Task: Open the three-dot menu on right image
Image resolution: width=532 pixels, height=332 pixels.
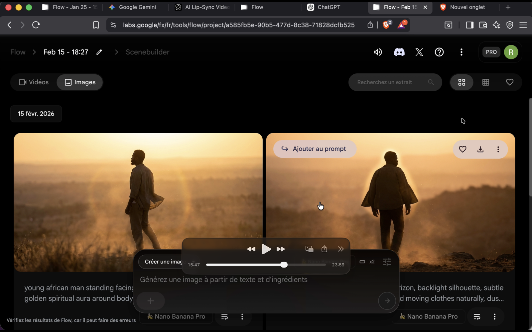Action: click(498, 149)
